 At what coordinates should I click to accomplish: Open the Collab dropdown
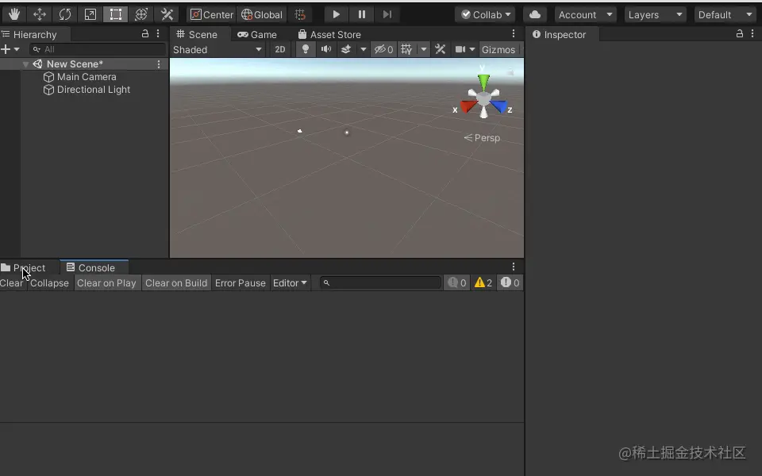(486, 14)
